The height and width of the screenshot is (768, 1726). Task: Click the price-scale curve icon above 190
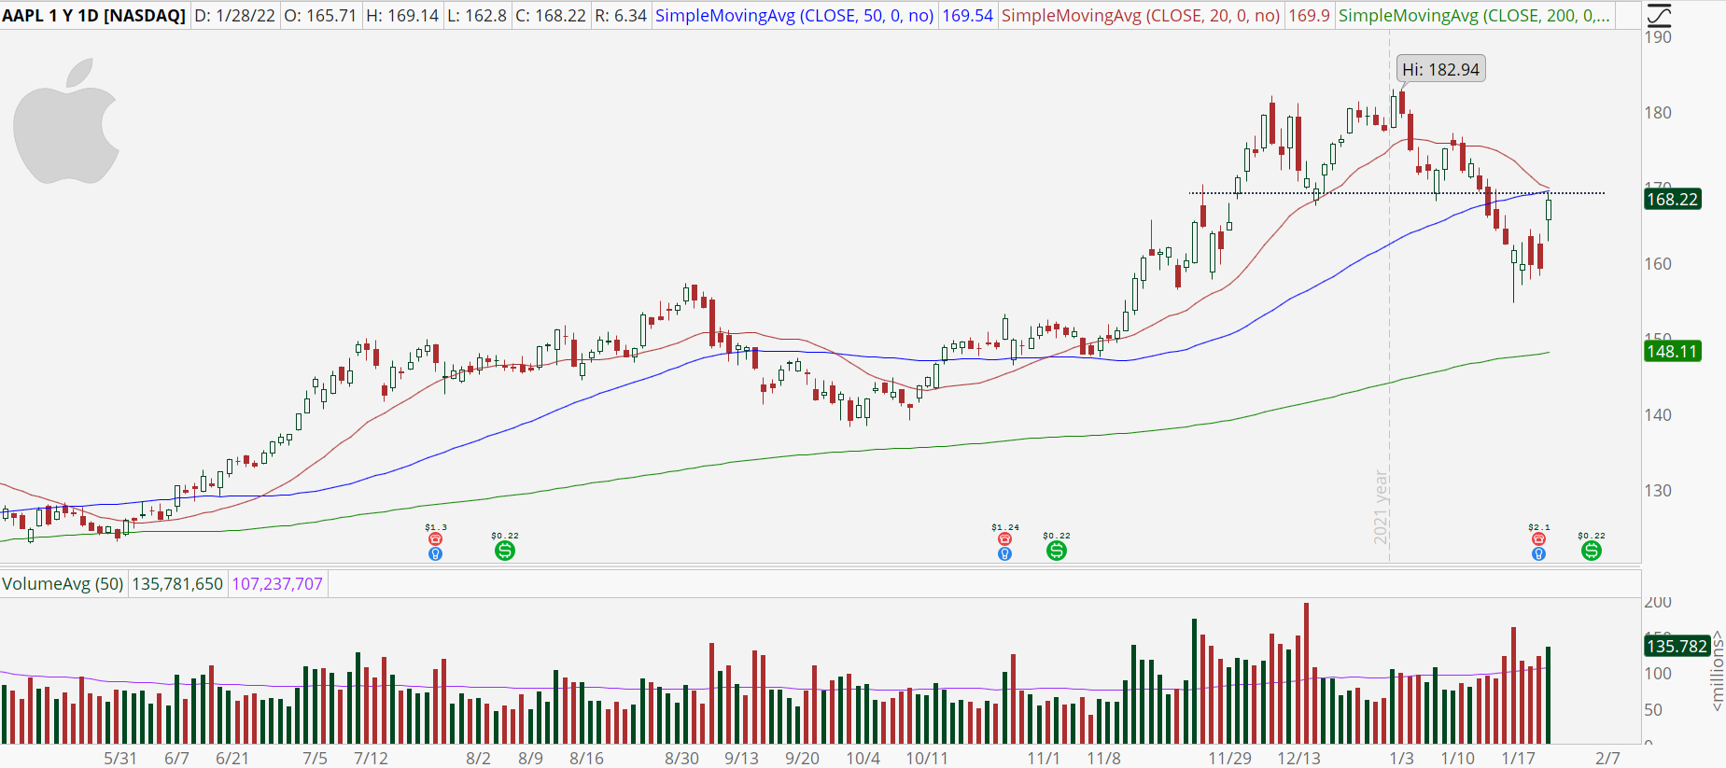point(1659,14)
